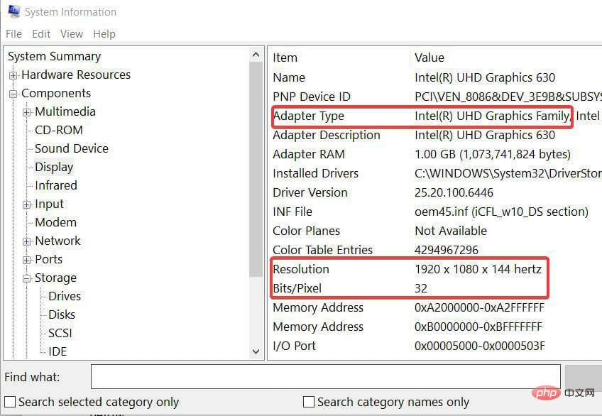Open the File menu
The image size is (602, 416).
pos(13,33)
